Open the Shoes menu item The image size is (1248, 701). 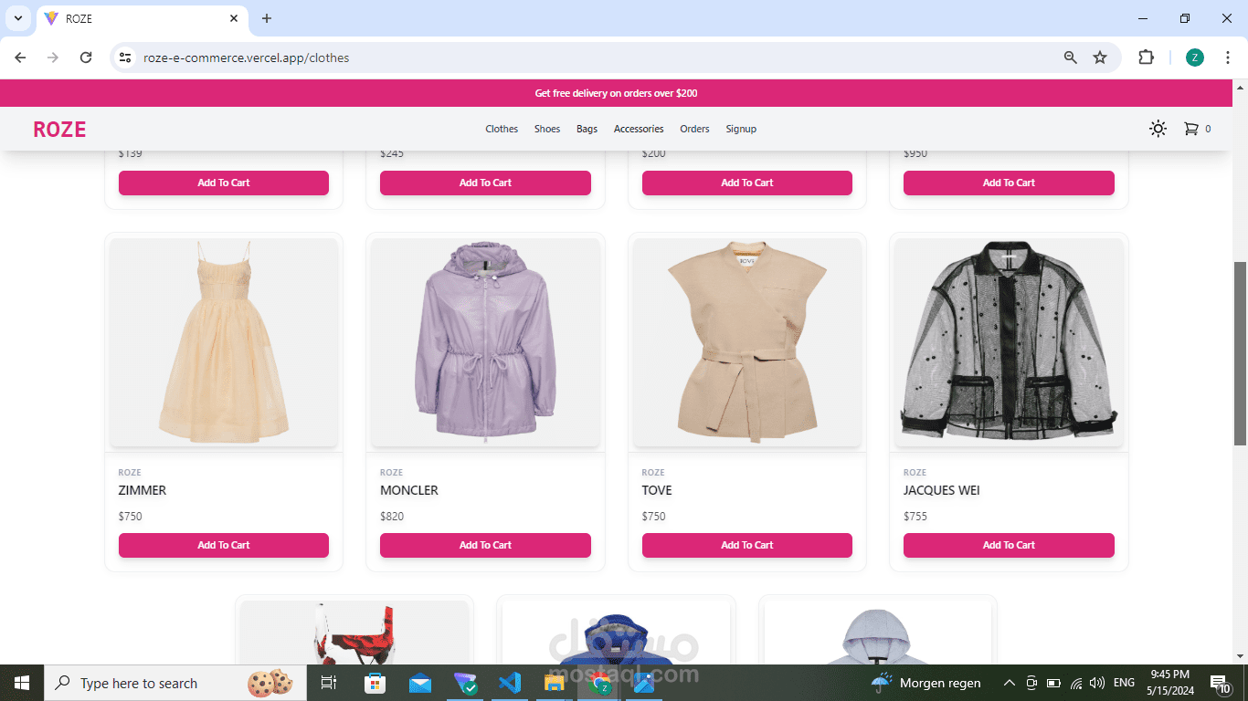pyautogui.click(x=547, y=129)
